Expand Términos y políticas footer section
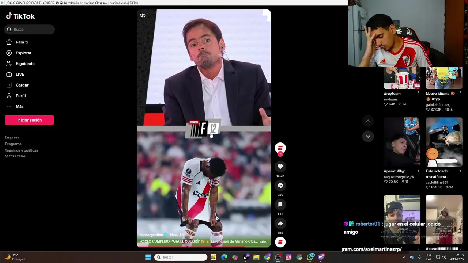 (22, 150)
